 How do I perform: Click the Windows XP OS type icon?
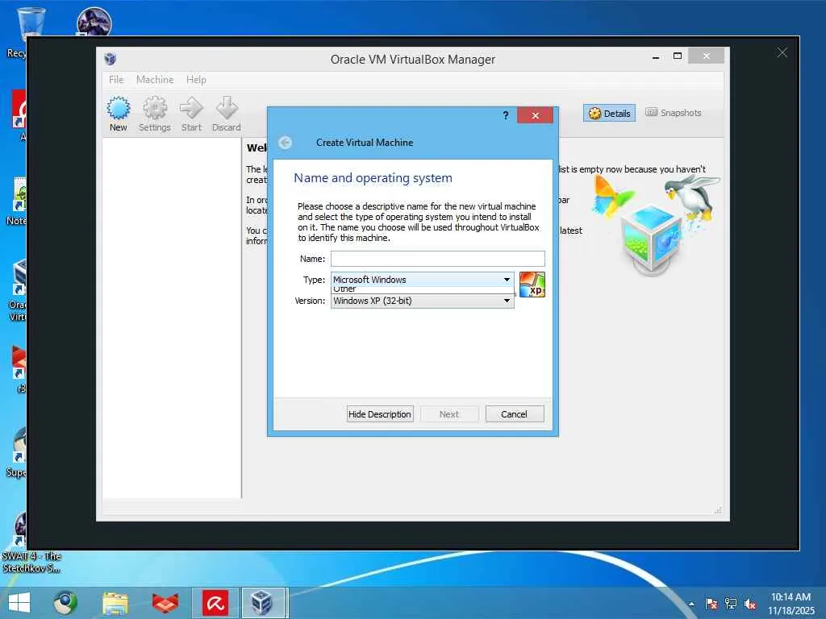(532, 285)
